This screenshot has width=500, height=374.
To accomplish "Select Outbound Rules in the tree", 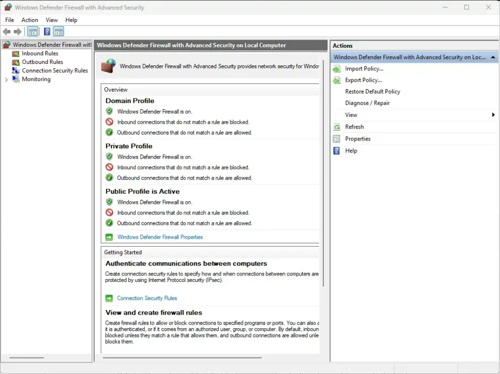I will 42,62.
